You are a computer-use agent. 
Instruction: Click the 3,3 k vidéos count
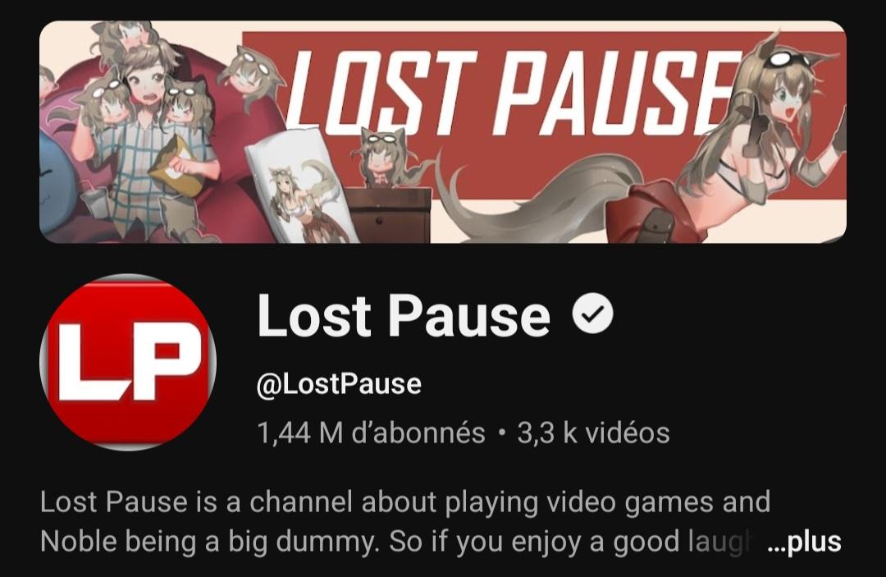pyautogui.click(x=593, y=433)
